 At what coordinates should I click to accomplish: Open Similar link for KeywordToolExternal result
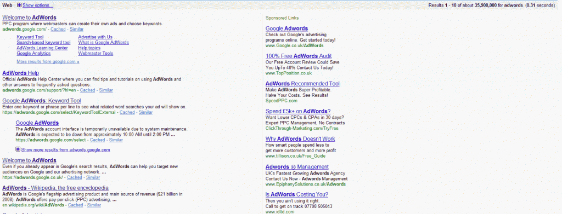click(146, 112)
